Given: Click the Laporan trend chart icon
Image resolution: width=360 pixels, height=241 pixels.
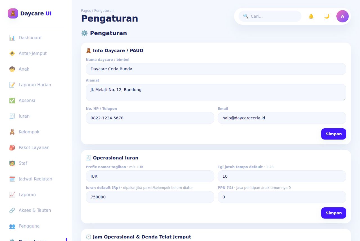Looking at the screenshot, I should point(12,195).
